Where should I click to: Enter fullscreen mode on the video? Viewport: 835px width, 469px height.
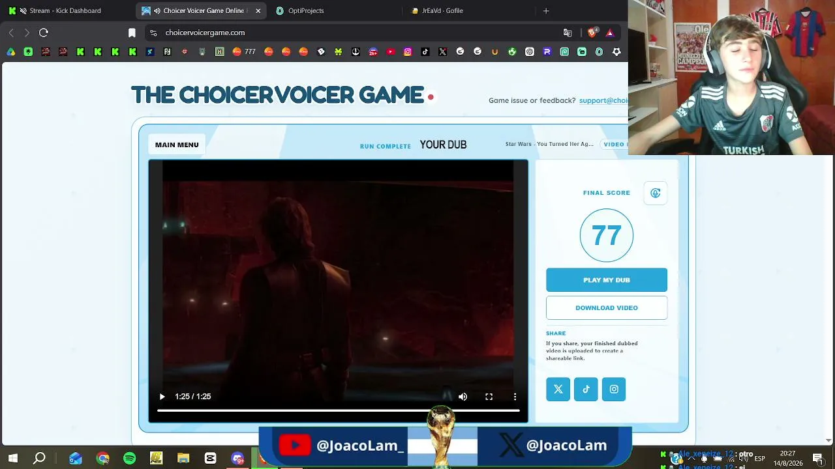pos(489,397)
